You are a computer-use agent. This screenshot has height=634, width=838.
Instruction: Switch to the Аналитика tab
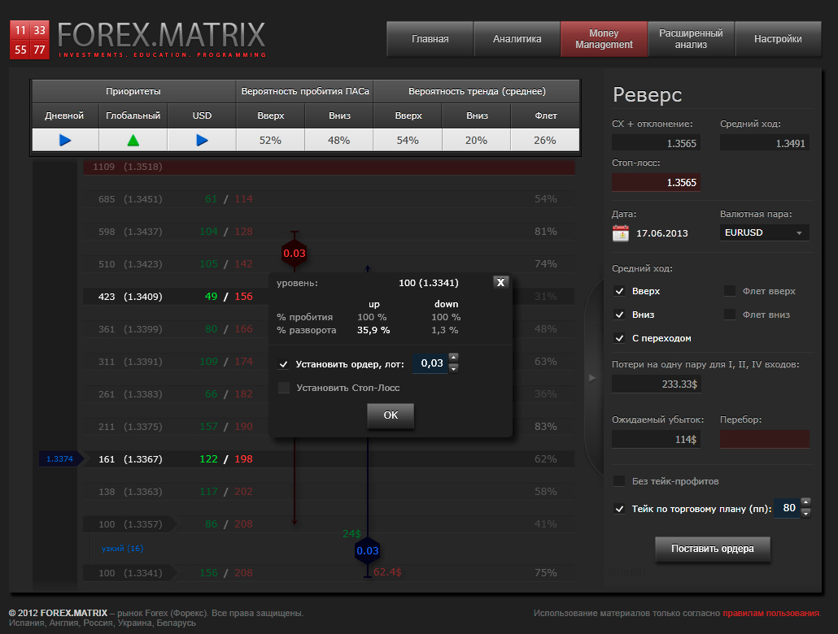coord(517,39)
